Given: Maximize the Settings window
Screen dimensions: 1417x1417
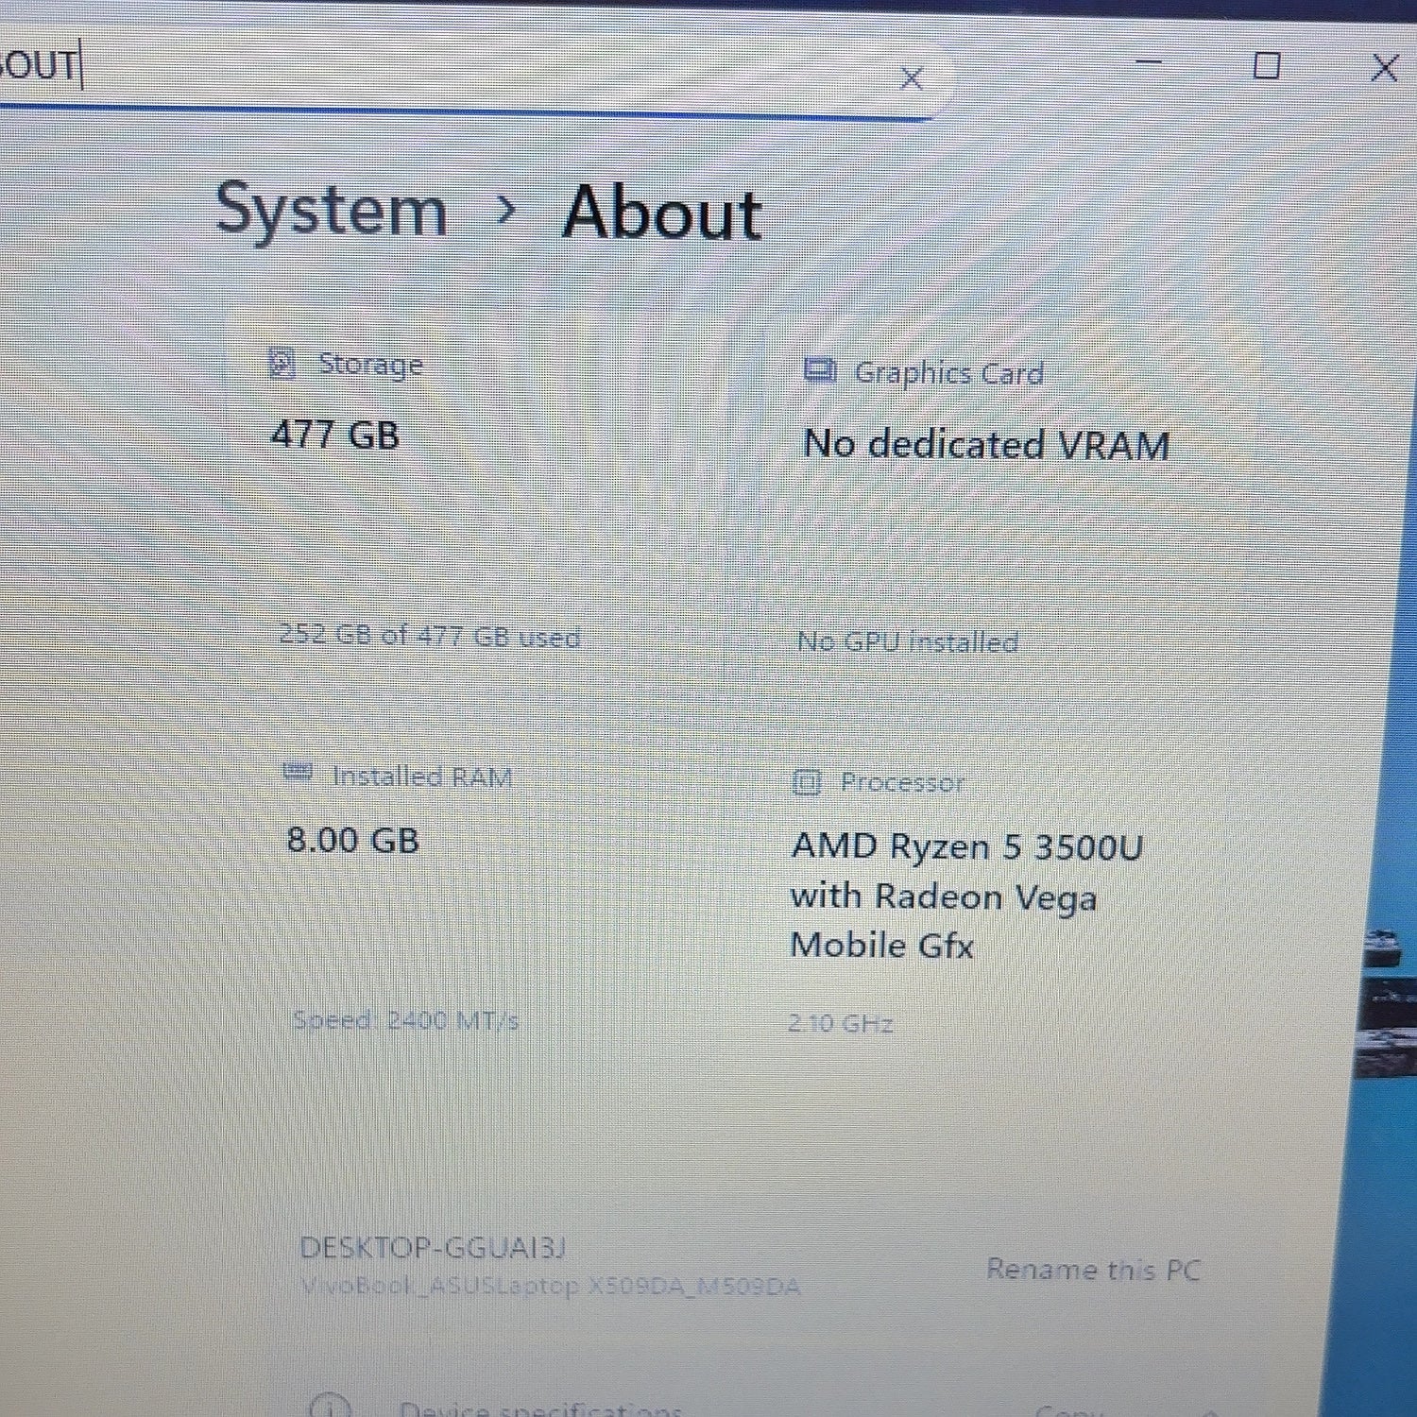Looking at the screenshot, I should (1267, 65).
